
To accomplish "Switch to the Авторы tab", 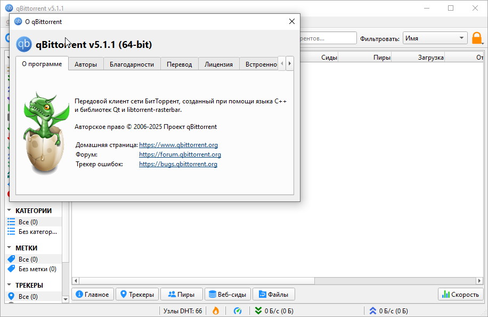I will (86, 64).
